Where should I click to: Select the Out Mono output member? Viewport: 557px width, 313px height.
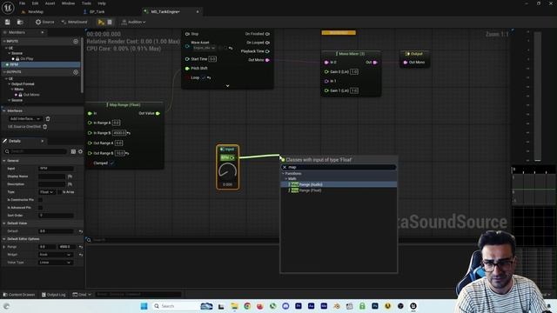[x=31, y=95]
